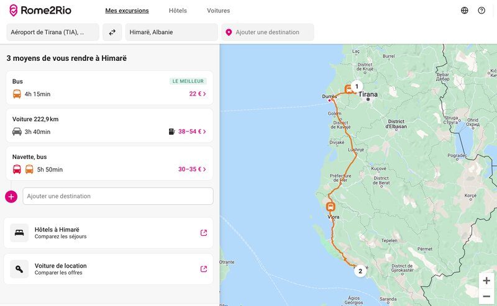Click the pink plus add-destination button
This screenshot has width=497, height=306.
pos(11,197)
